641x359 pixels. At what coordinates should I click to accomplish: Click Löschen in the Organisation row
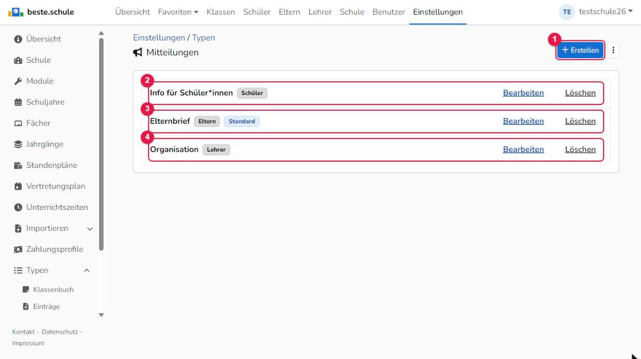(580, 150)
